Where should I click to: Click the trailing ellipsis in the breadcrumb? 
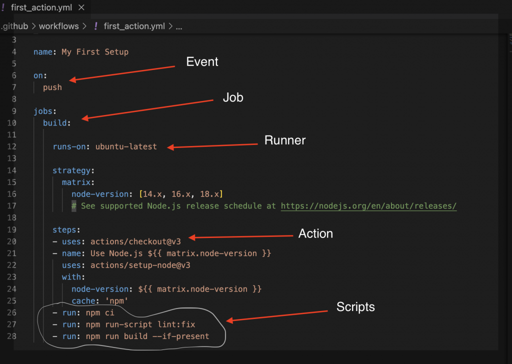click(178, 26)
